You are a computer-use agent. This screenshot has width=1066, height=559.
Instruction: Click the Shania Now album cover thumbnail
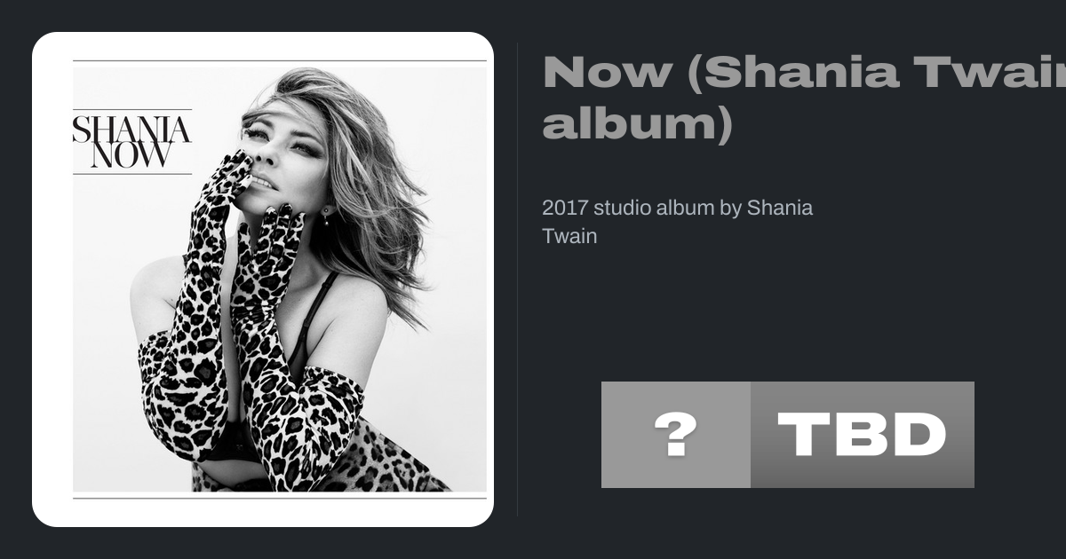click(x=280, y=279)
